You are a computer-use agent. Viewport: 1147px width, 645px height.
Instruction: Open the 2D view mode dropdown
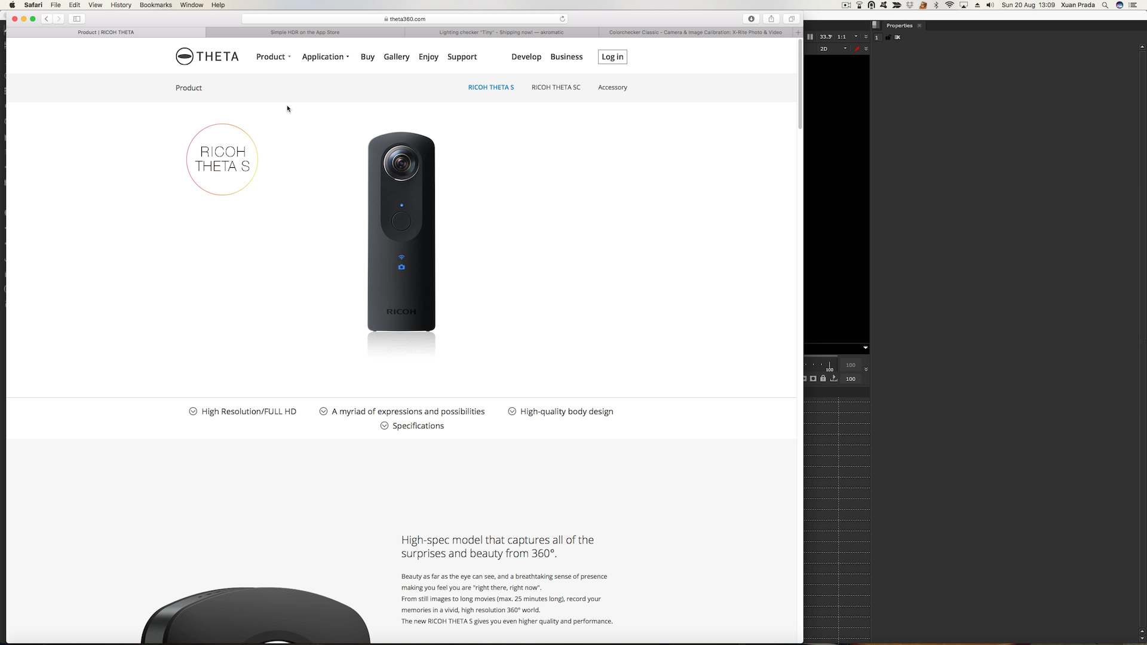(833, 48)
